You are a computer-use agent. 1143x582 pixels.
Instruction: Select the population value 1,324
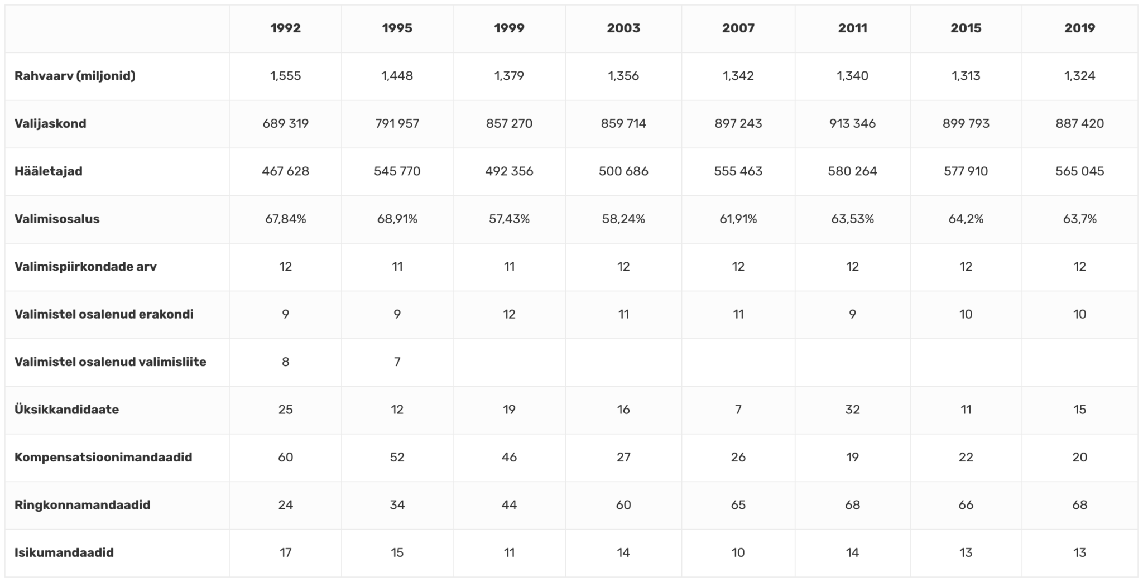[x=1079, y=76]
